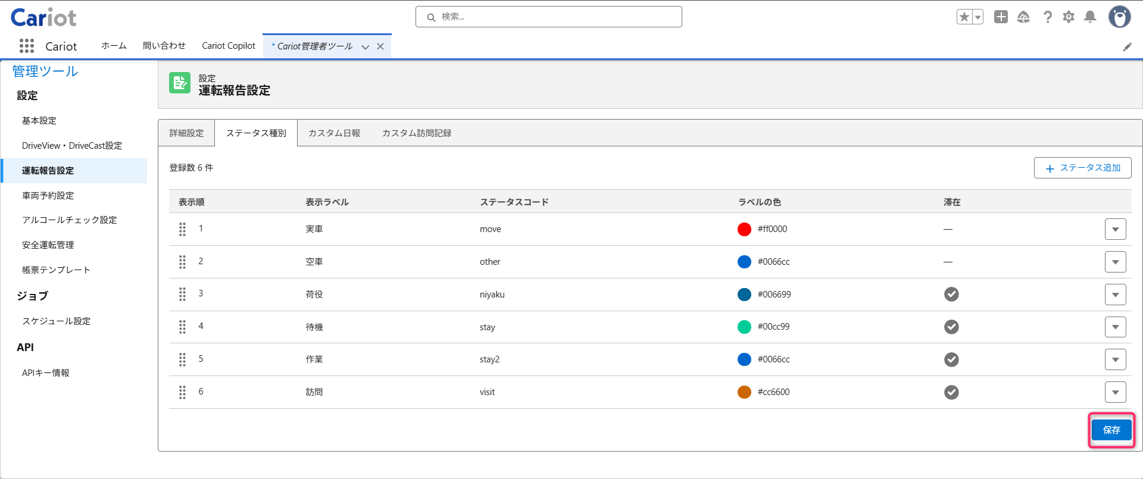Open the カスタム訪問記録 tab
This screenshot has height=479, width=1143.
417,133
